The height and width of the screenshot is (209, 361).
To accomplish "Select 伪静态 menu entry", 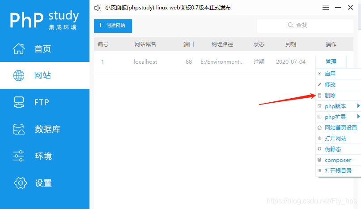I will (338, 149).
